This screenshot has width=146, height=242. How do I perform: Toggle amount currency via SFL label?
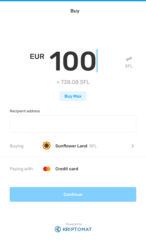point(129,66)
